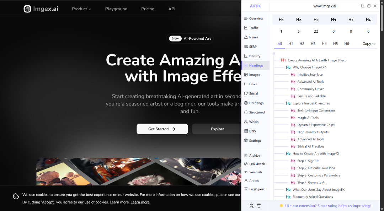Select 'Community Driven' heading row

coord(308,89)
